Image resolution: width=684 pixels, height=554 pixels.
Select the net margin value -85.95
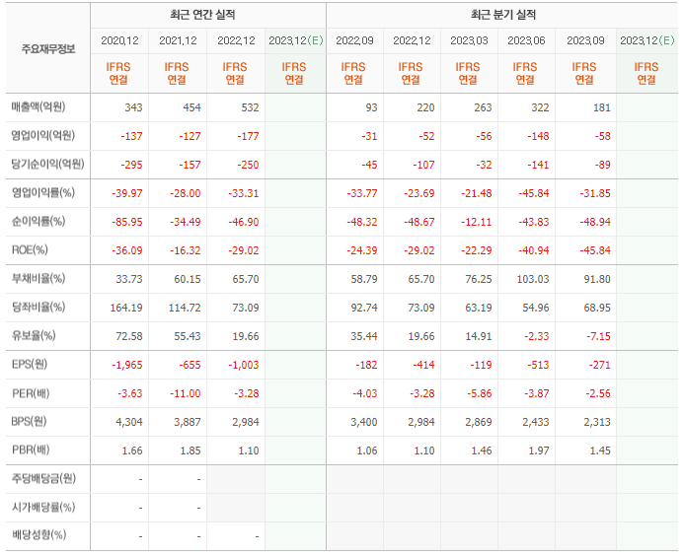127,222
